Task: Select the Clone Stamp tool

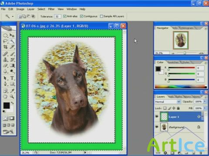Action: (x=5, y=60)
